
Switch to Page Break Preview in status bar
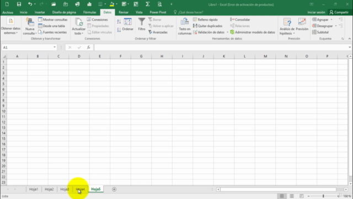302,196
